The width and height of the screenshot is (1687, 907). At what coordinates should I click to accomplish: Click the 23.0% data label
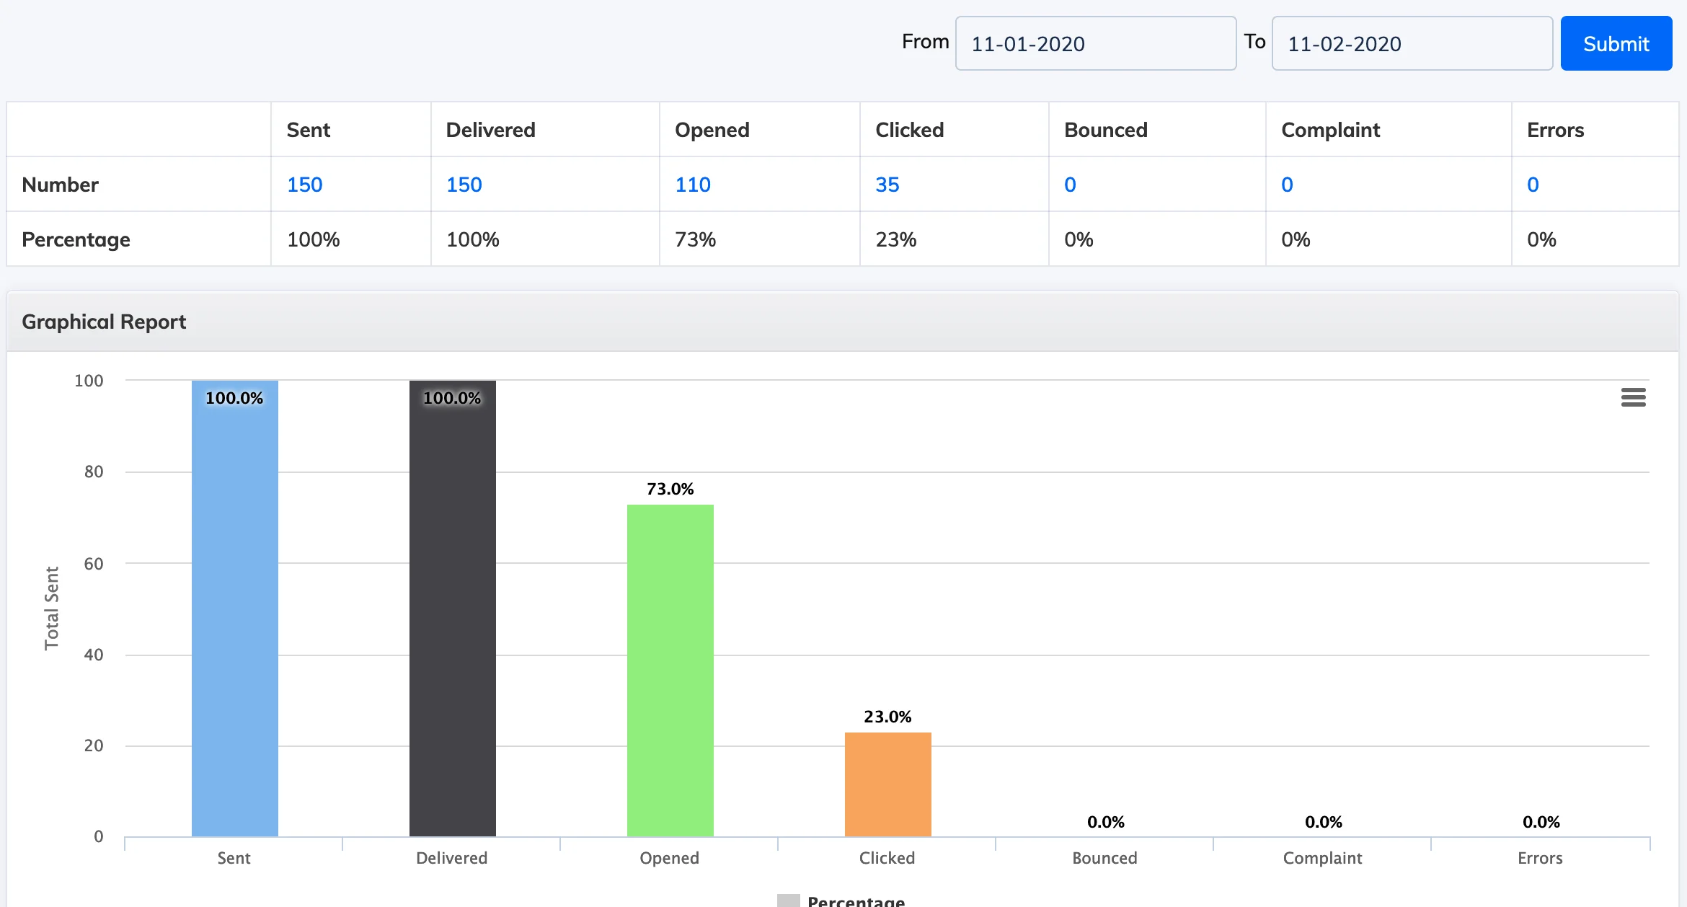coord(887,717)
